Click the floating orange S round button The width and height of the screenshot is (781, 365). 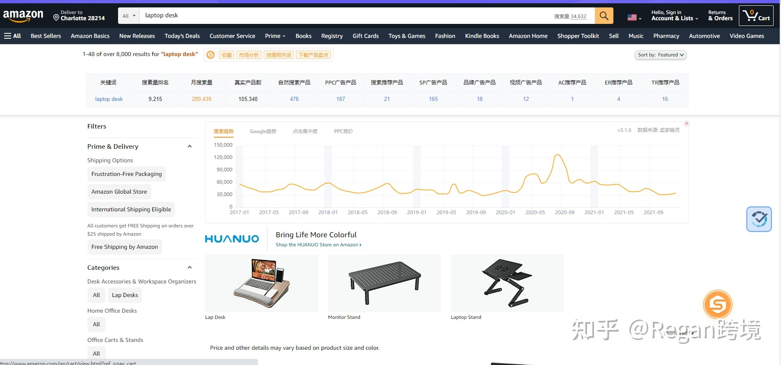[717, 304]
